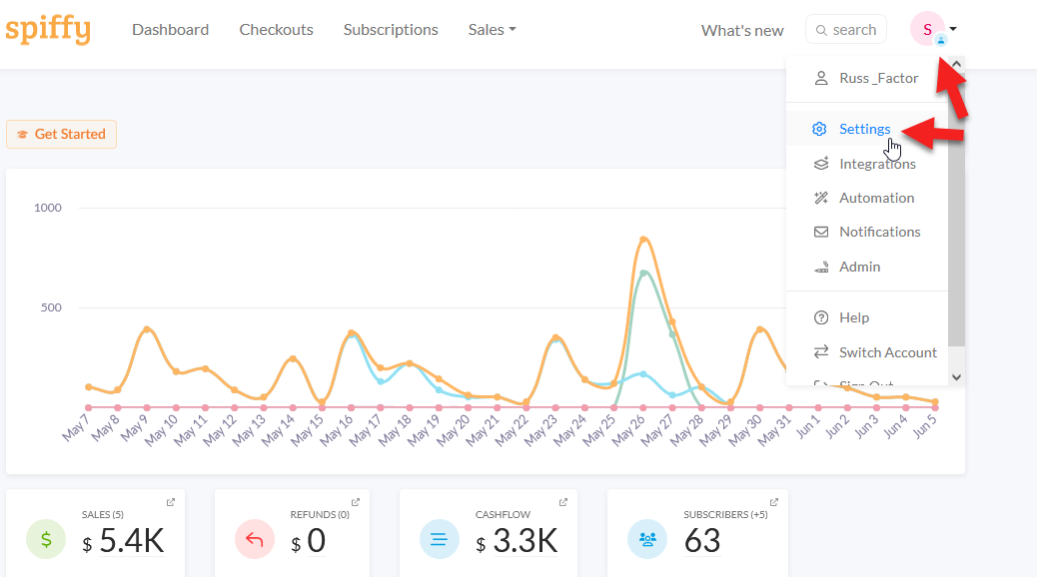Click the red Refunds arrow icon
This screenshot has width=1037, height=577.
[255, 539]
